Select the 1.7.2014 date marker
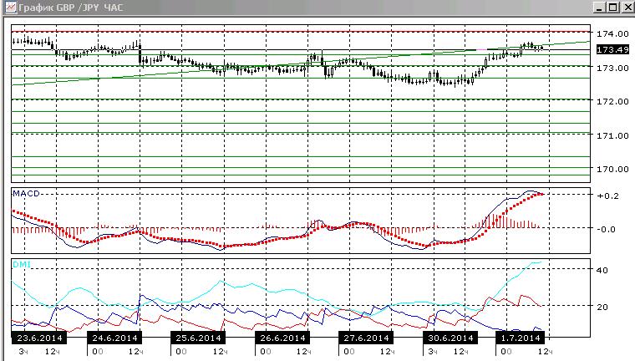The image size is (635, 361). click(521, 338)
